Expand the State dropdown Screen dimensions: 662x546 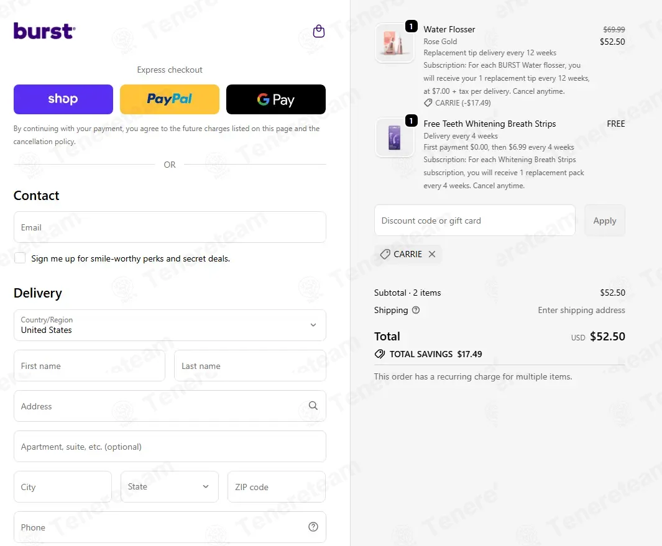pyautogui.click(x=170, y=486)
